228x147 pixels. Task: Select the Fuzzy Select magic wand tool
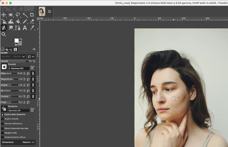[x=25, y=15]
